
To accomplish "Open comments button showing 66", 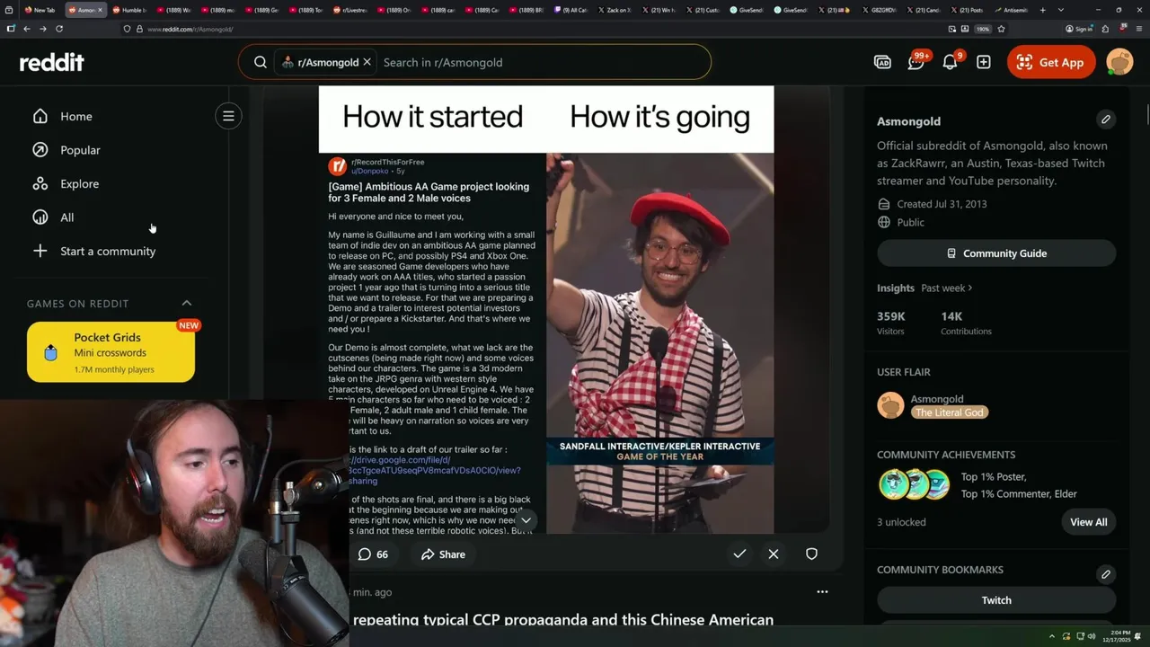I will (373, 554).
